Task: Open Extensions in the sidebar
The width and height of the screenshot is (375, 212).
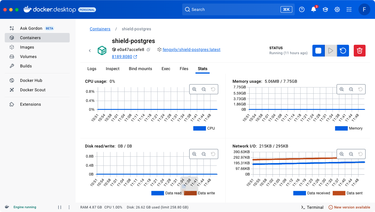Action: click(x=37, y=104)
